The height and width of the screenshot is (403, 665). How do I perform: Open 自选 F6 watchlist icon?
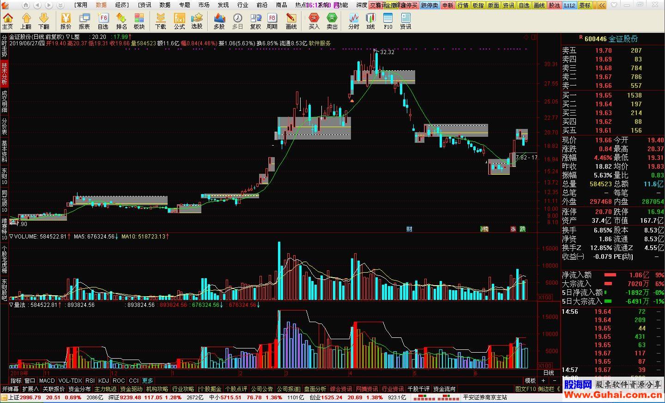(x=103, y=21)
